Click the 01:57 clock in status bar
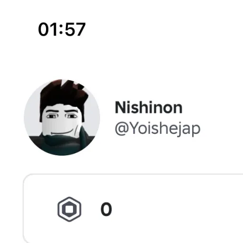243x243 pixels. (62, 29)
